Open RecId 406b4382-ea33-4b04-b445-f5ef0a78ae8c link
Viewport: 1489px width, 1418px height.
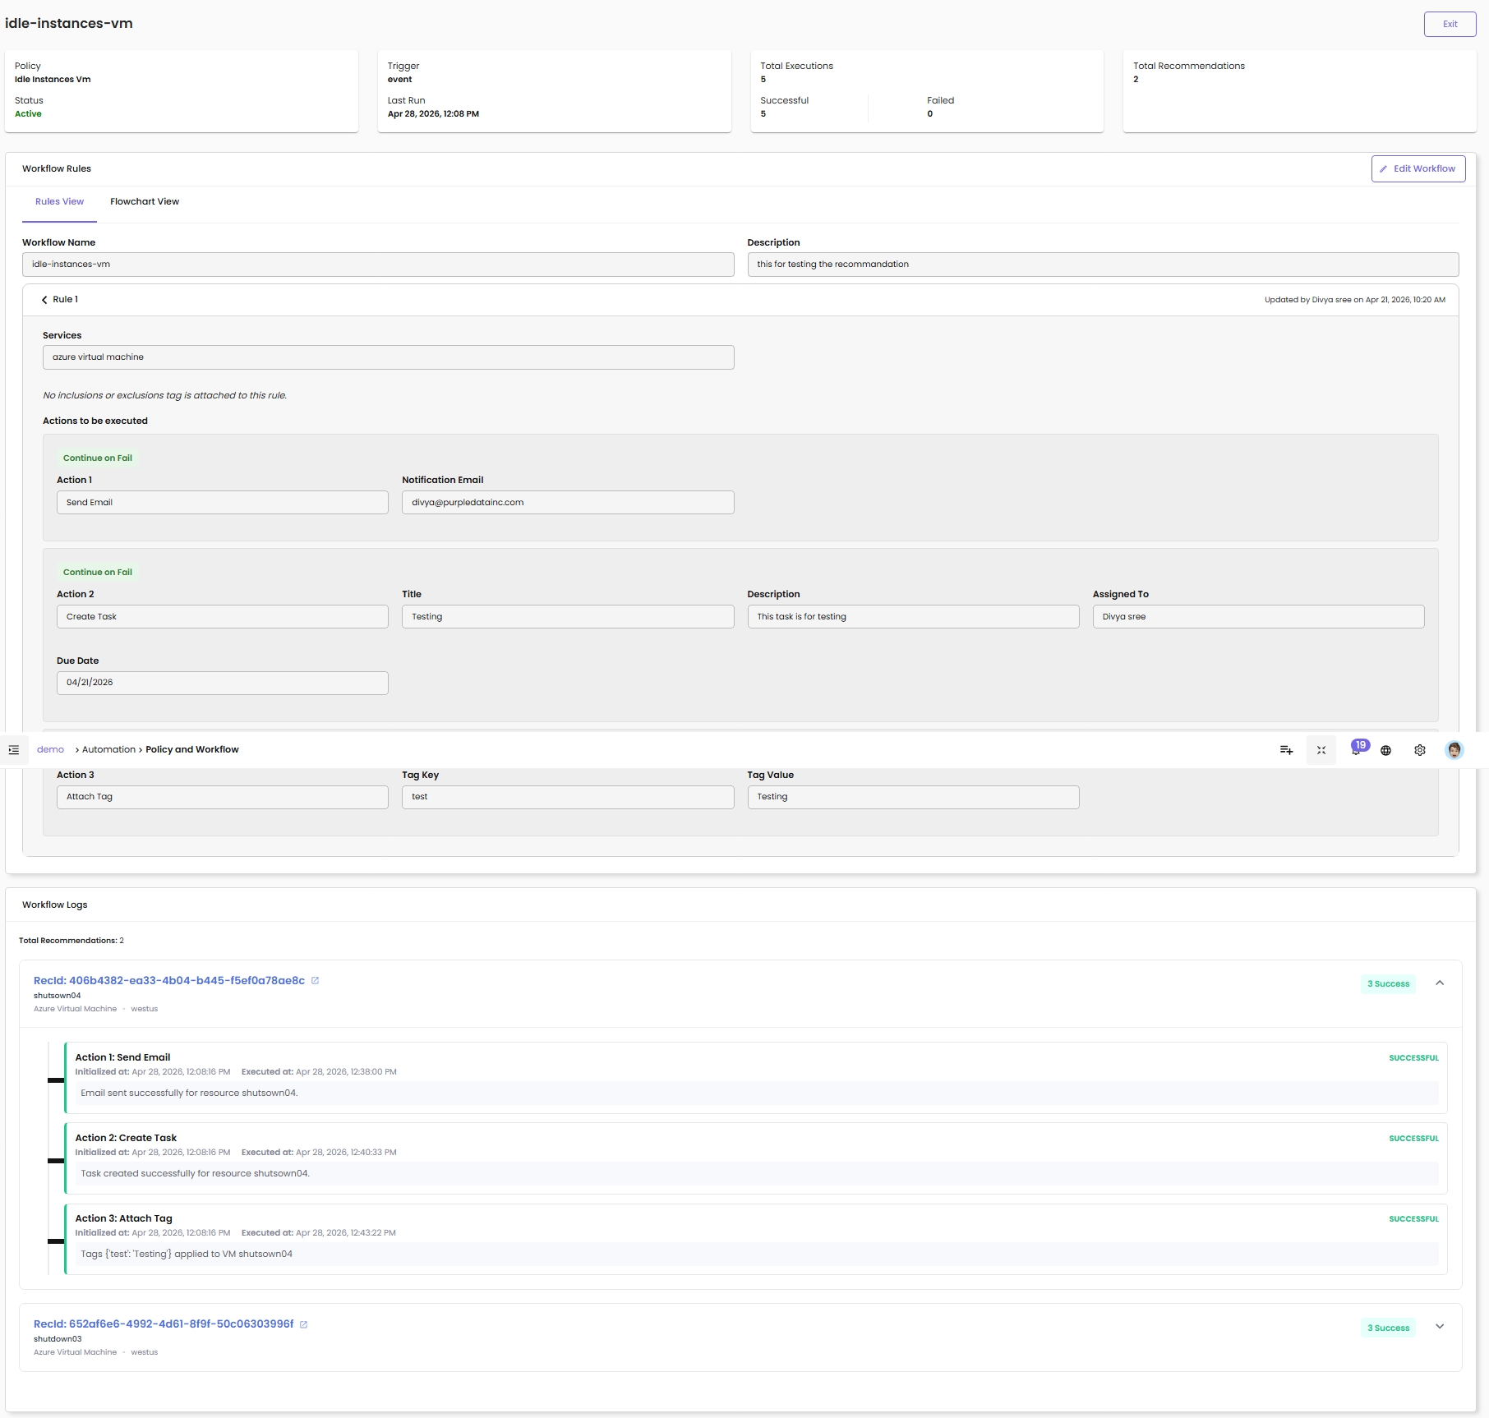point(169,981)
